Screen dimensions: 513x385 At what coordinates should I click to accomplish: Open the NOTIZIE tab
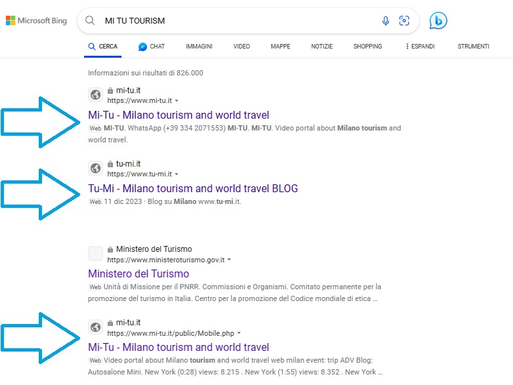point(322,47)
